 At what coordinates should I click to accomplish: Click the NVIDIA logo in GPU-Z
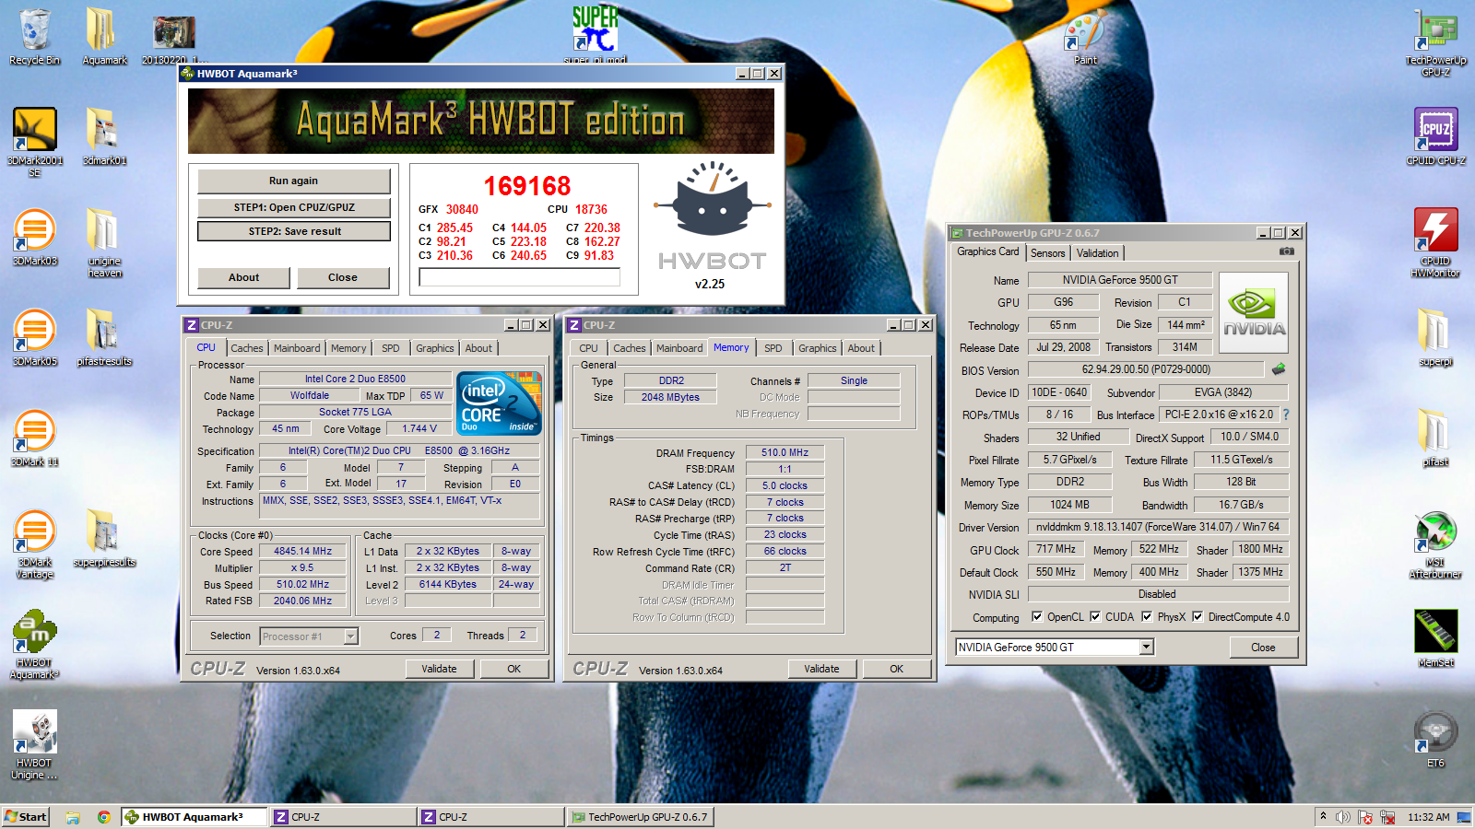pos(1254,313)
